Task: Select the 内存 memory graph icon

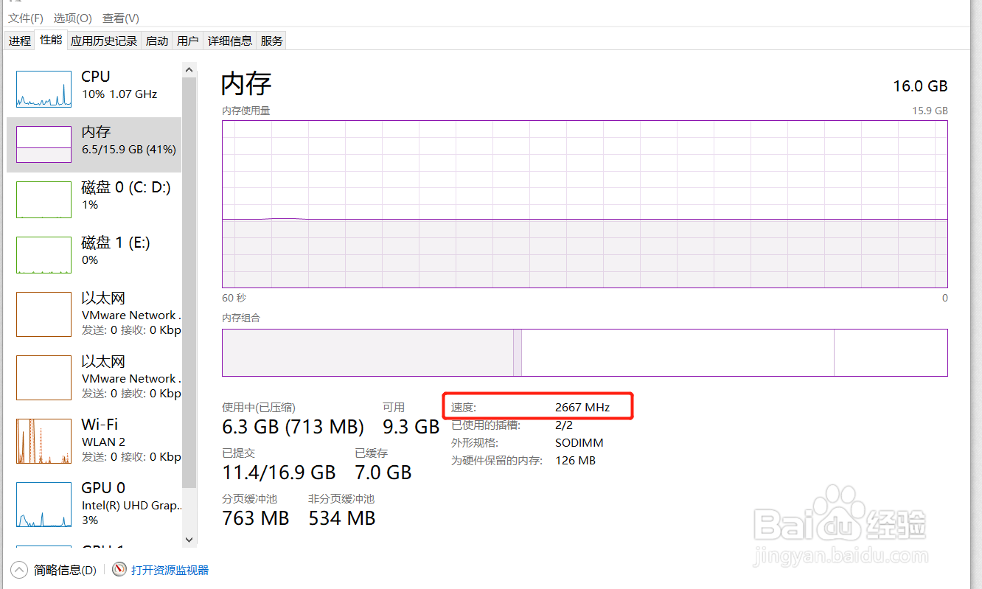Action: tap(44, 144)
